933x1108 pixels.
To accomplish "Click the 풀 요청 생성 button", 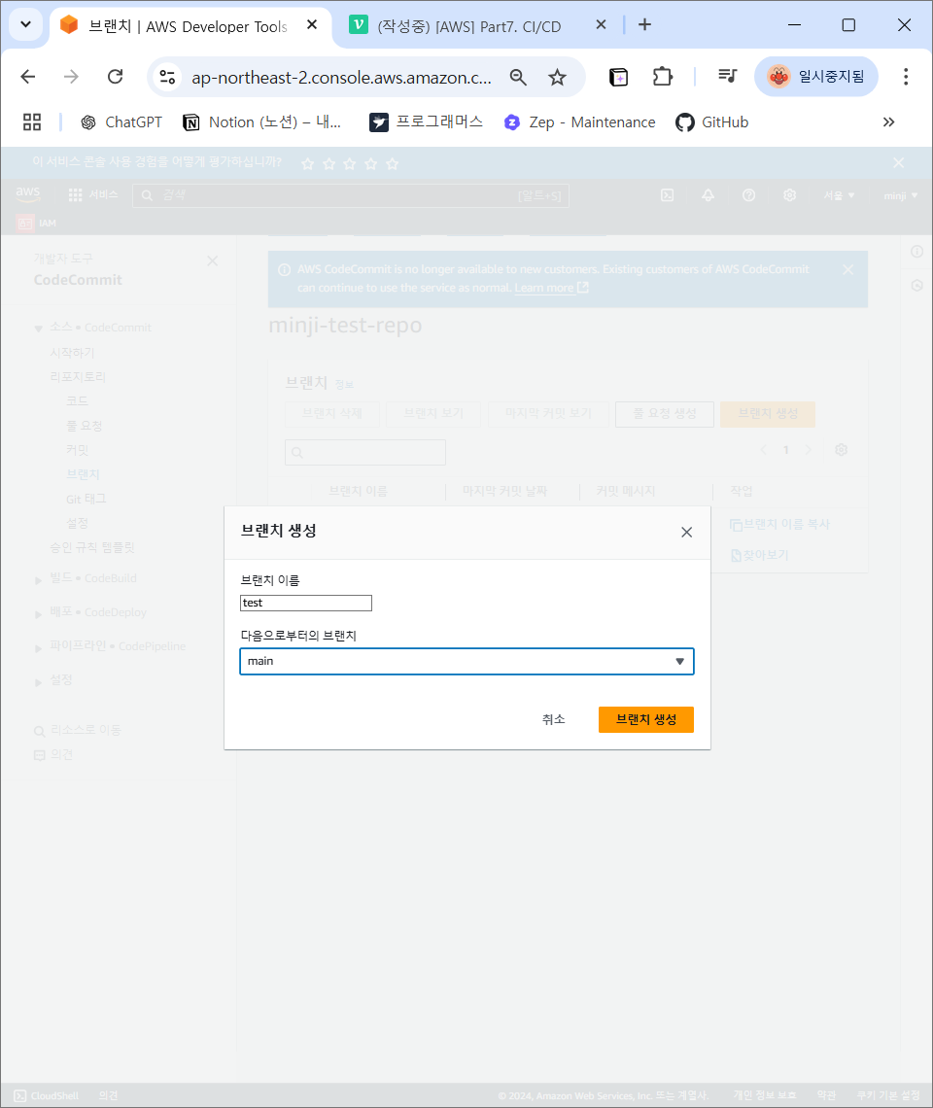I will (665, 413).
